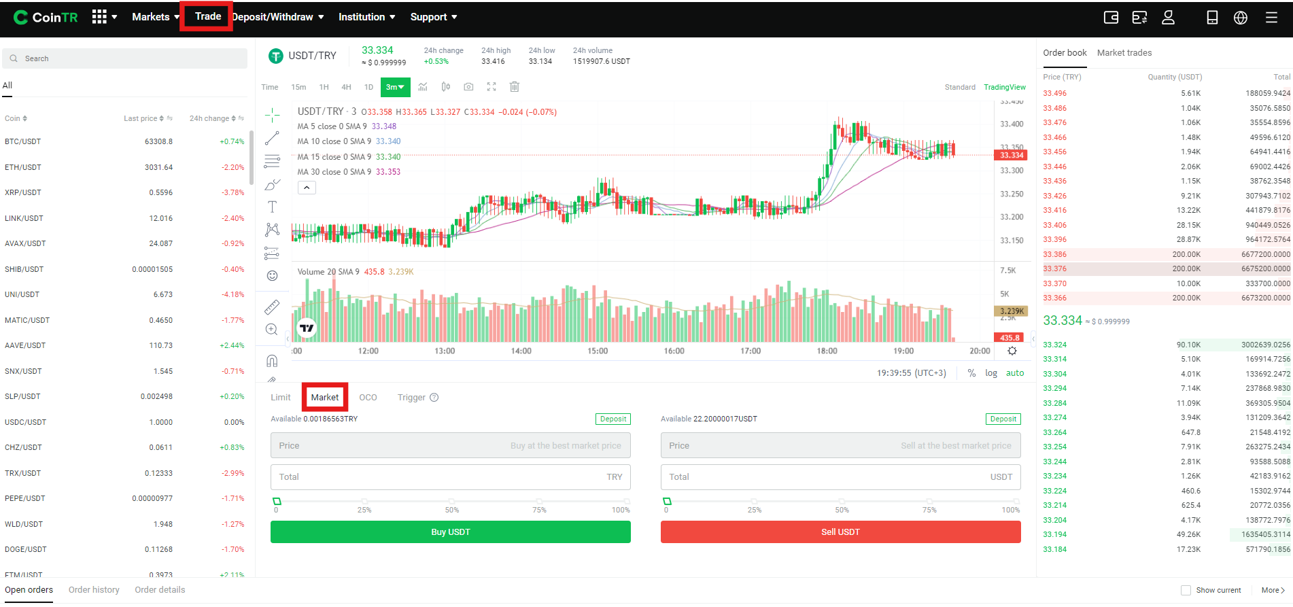The image size is (1293, 607).
Task: Select BTC/USDT pair in list
Action: coord(124,141)
